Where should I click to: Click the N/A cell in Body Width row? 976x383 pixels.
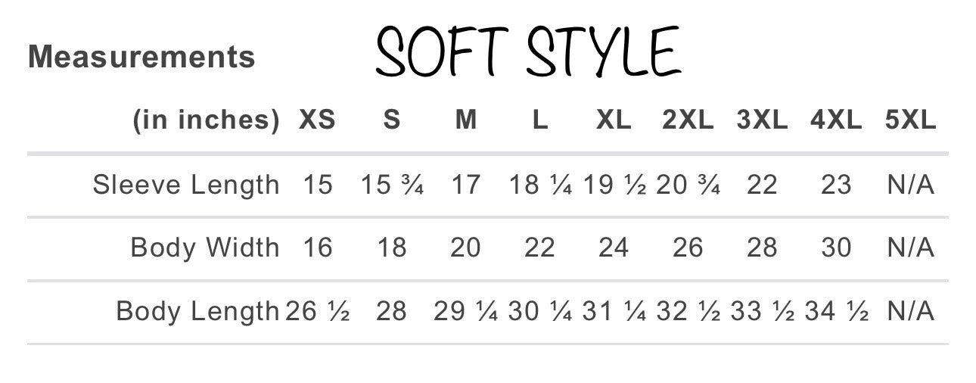910,248
